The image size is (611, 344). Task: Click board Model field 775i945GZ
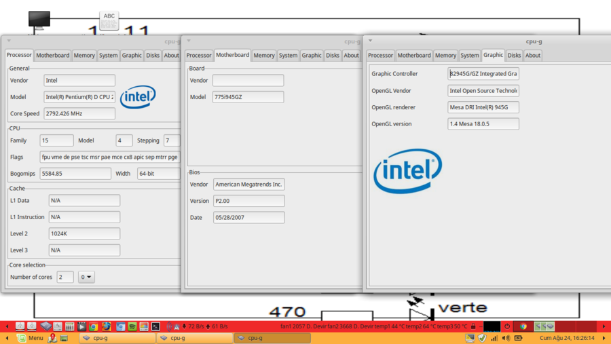248,96
